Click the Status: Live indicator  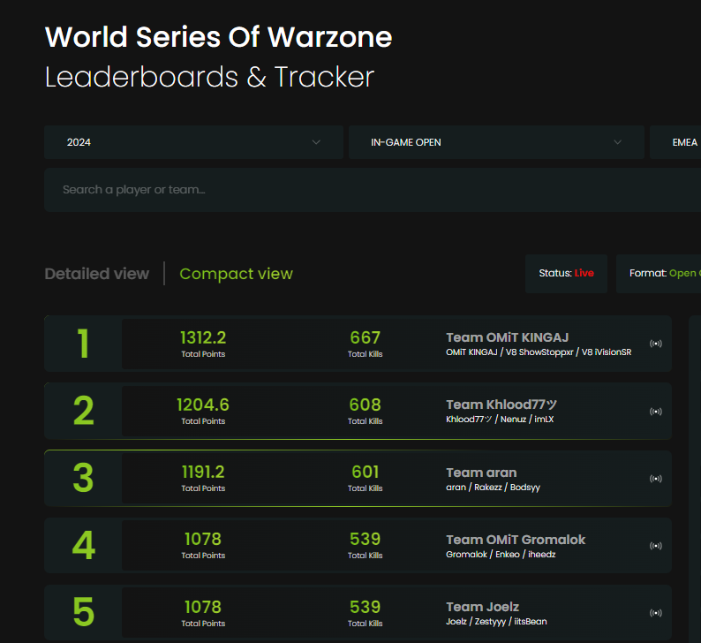point(566,273)
